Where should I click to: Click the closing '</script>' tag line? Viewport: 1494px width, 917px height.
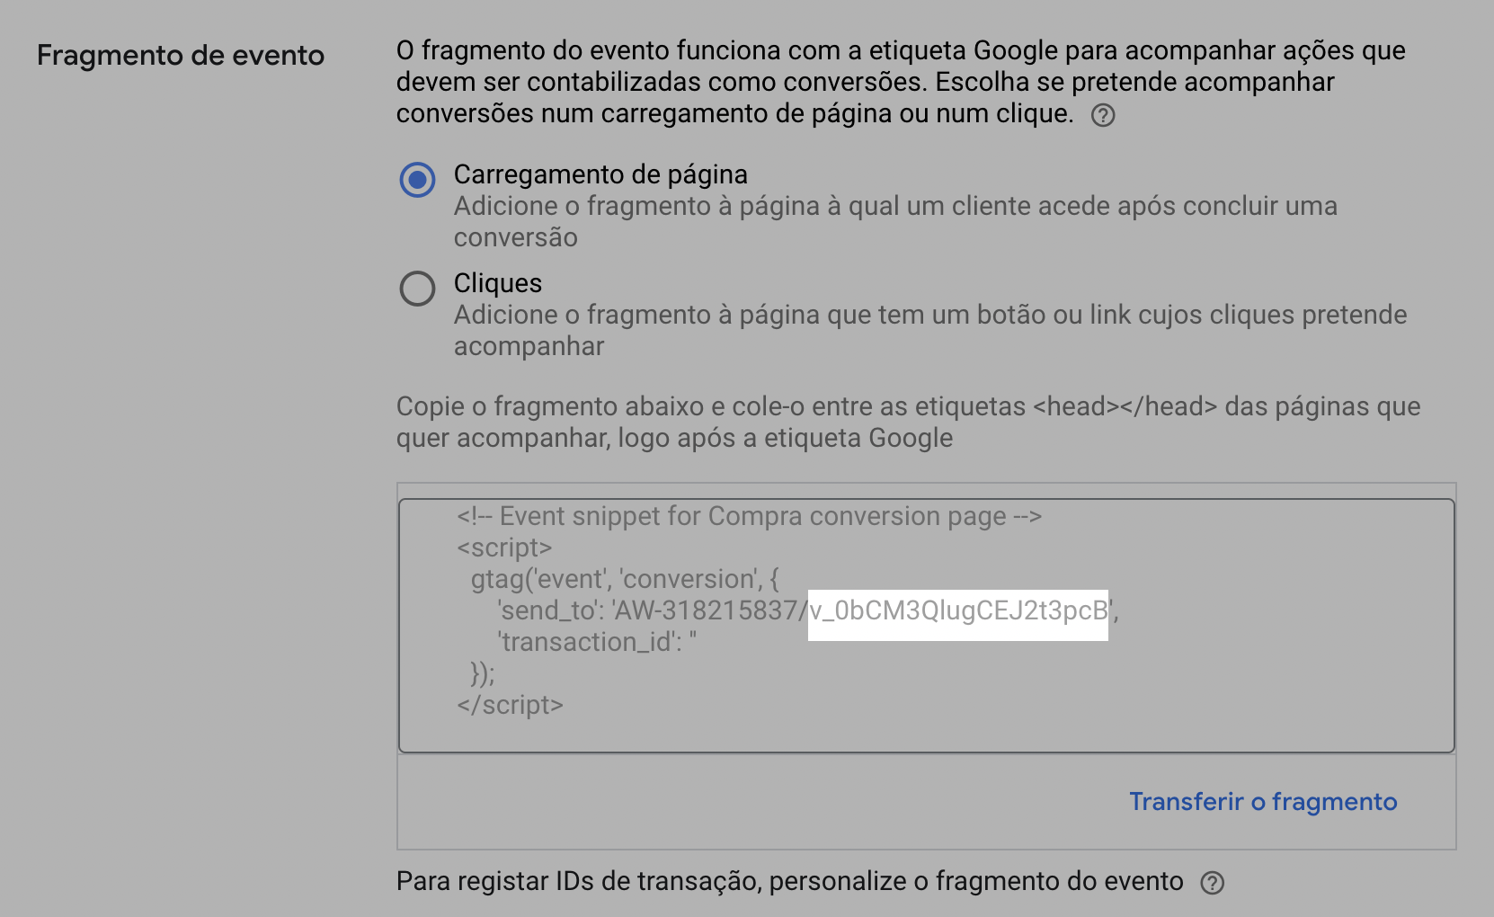[x=510, y=705]
